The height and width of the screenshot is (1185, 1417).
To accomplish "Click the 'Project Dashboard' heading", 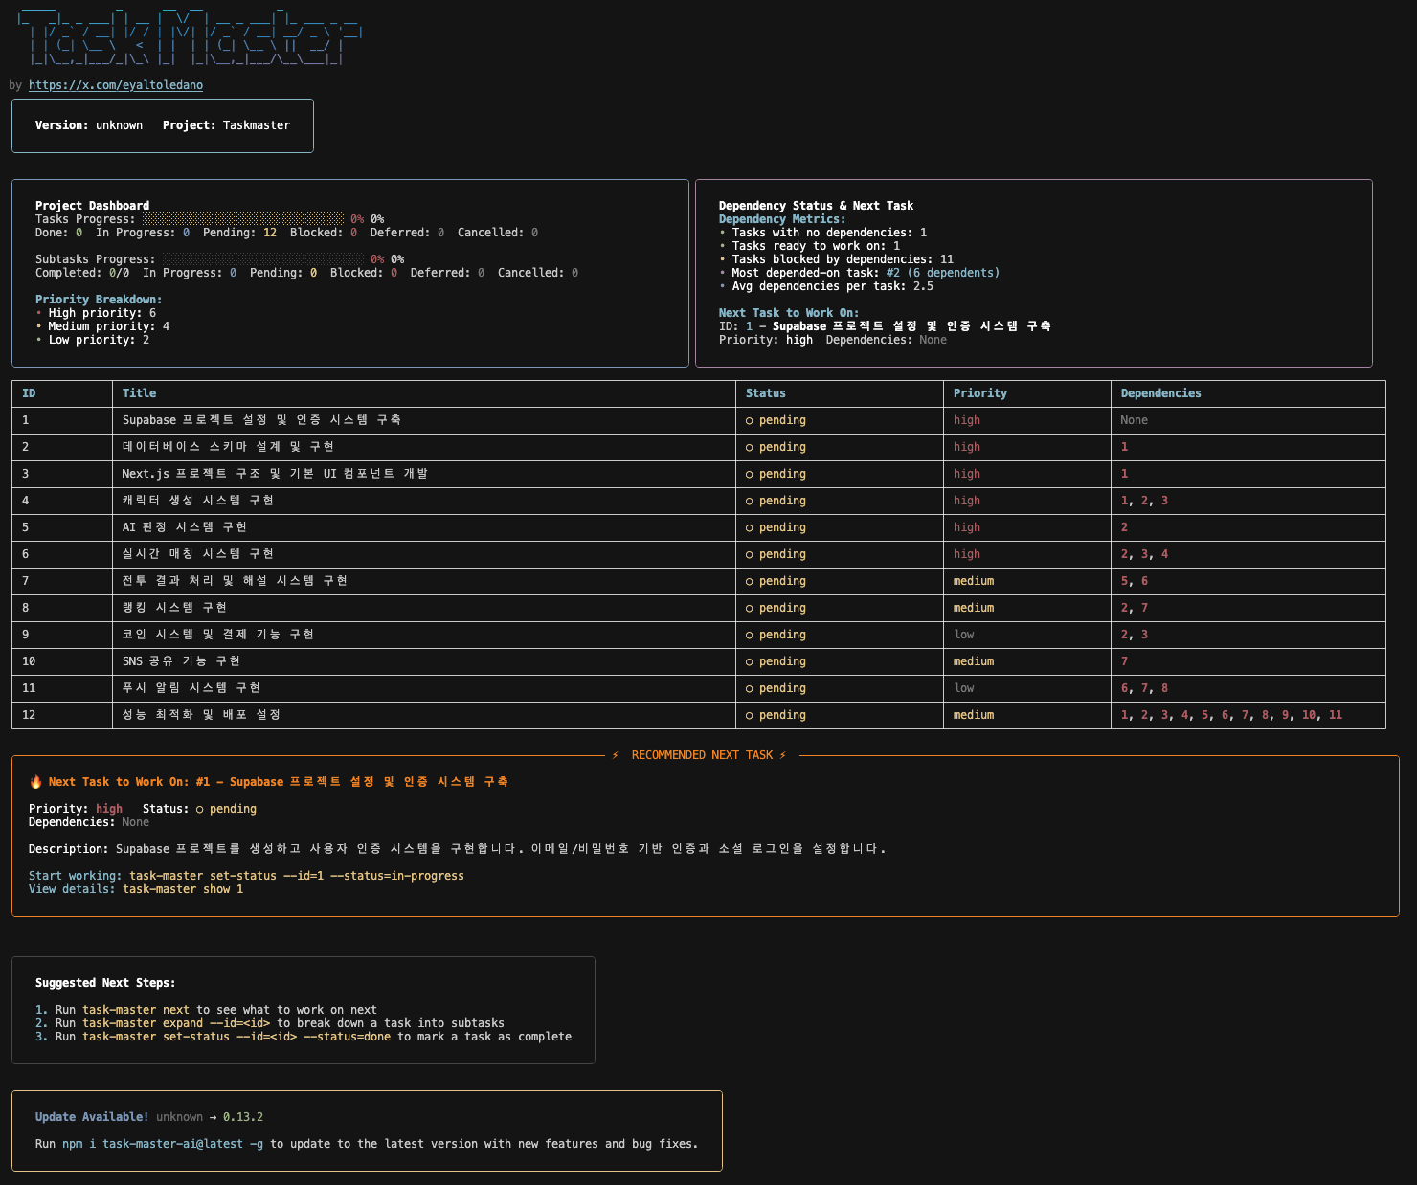I will (92, 206).
